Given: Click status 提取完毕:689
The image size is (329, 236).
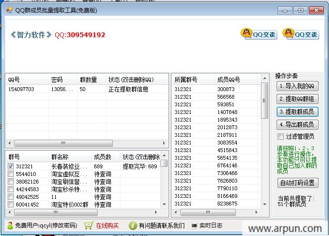Looking at the screenshot, I should [x=140, y=166].
